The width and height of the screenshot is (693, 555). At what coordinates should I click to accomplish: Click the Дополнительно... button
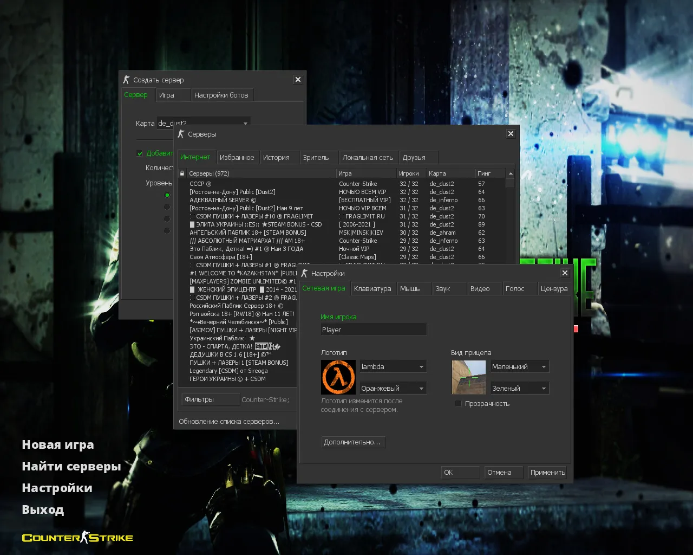[x=353, y=442]
